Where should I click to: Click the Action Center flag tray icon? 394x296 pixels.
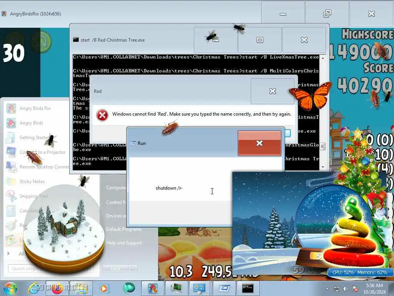click(355, 289)
